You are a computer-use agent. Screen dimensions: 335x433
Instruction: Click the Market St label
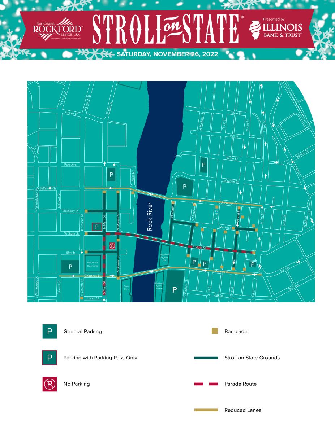tap(226, 227)
